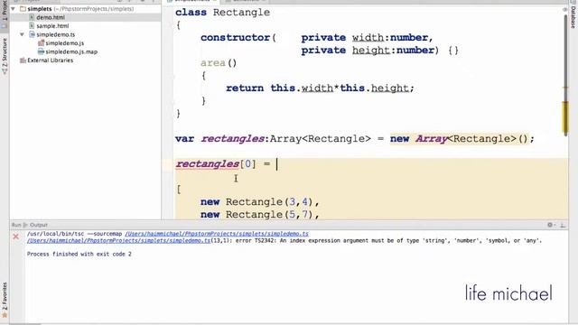578x325 pixels.
Task: Click the Run Output panel title
Action: (30, 225)
